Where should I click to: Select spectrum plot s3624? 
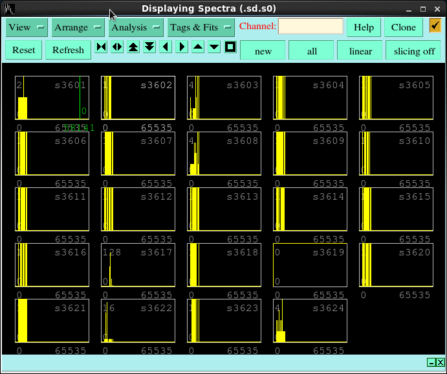[310, 321]
